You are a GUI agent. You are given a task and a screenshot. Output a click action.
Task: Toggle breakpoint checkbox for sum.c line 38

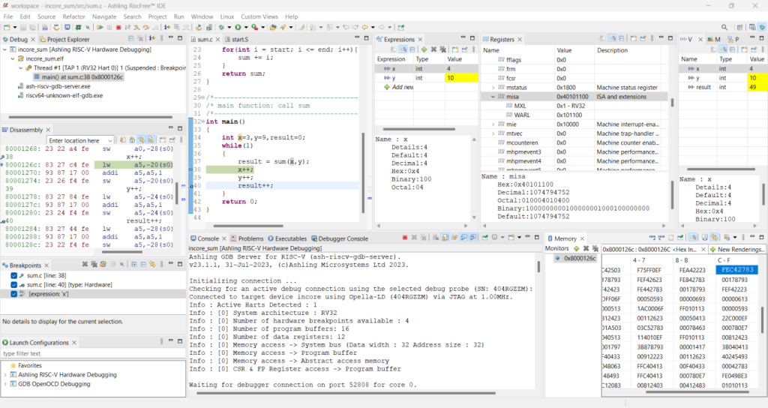pyautogui.click(x=13, y=276)
